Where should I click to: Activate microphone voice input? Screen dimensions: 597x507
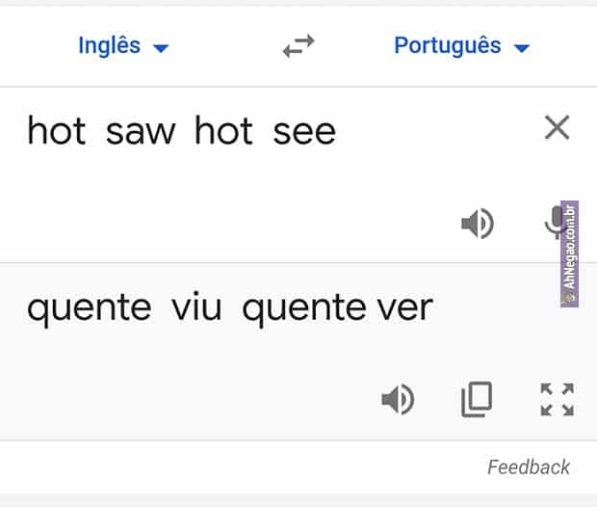(x=554, y=224)
